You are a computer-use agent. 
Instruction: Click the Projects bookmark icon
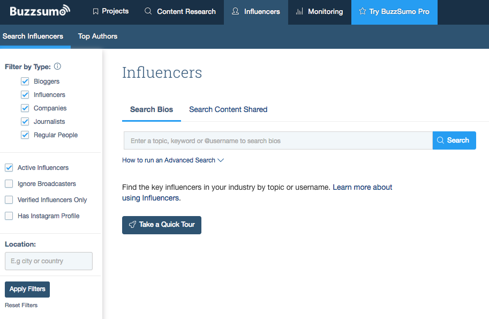tap(95, 12)
